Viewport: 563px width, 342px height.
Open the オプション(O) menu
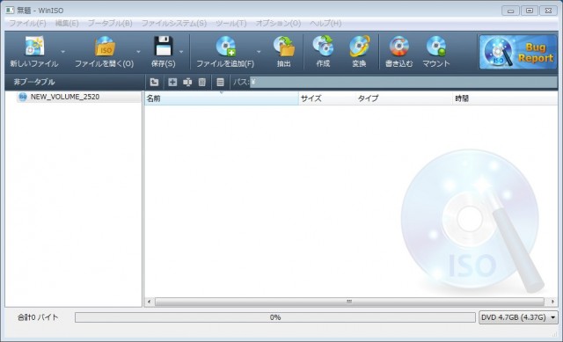point(278,24)
